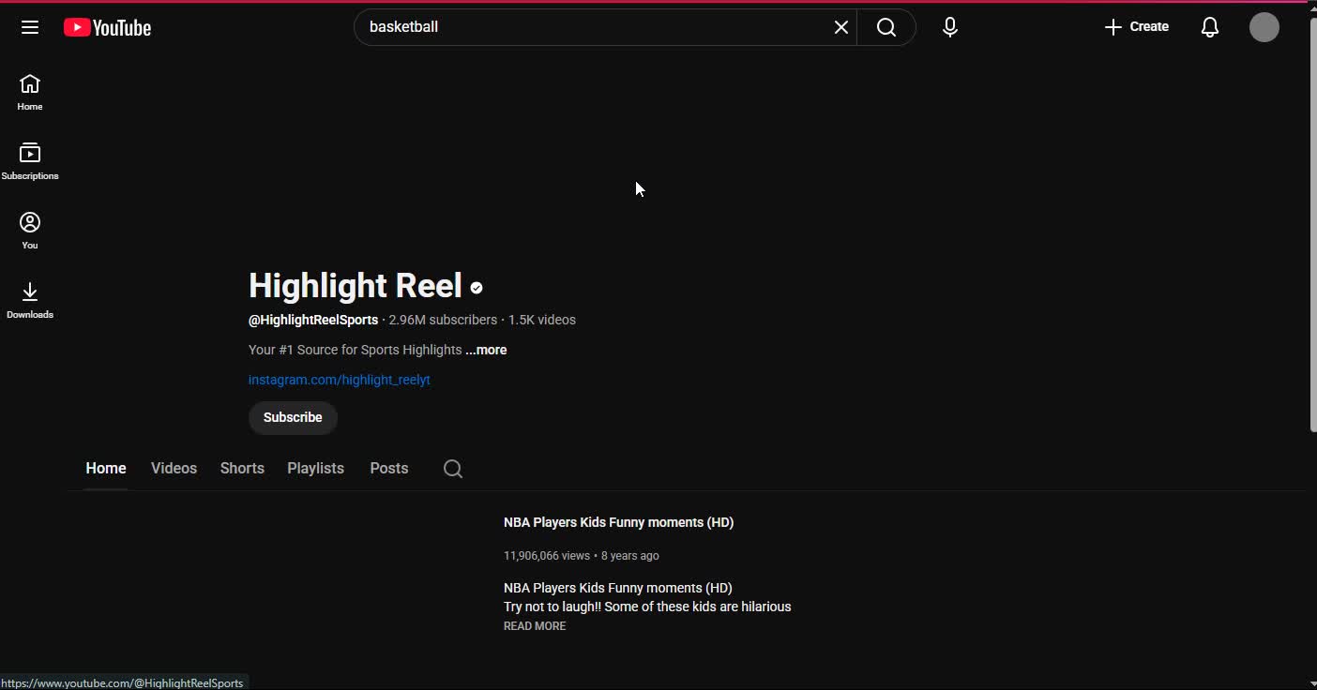
Task: Switch to the Shorts tab
Action: (242, 469)
